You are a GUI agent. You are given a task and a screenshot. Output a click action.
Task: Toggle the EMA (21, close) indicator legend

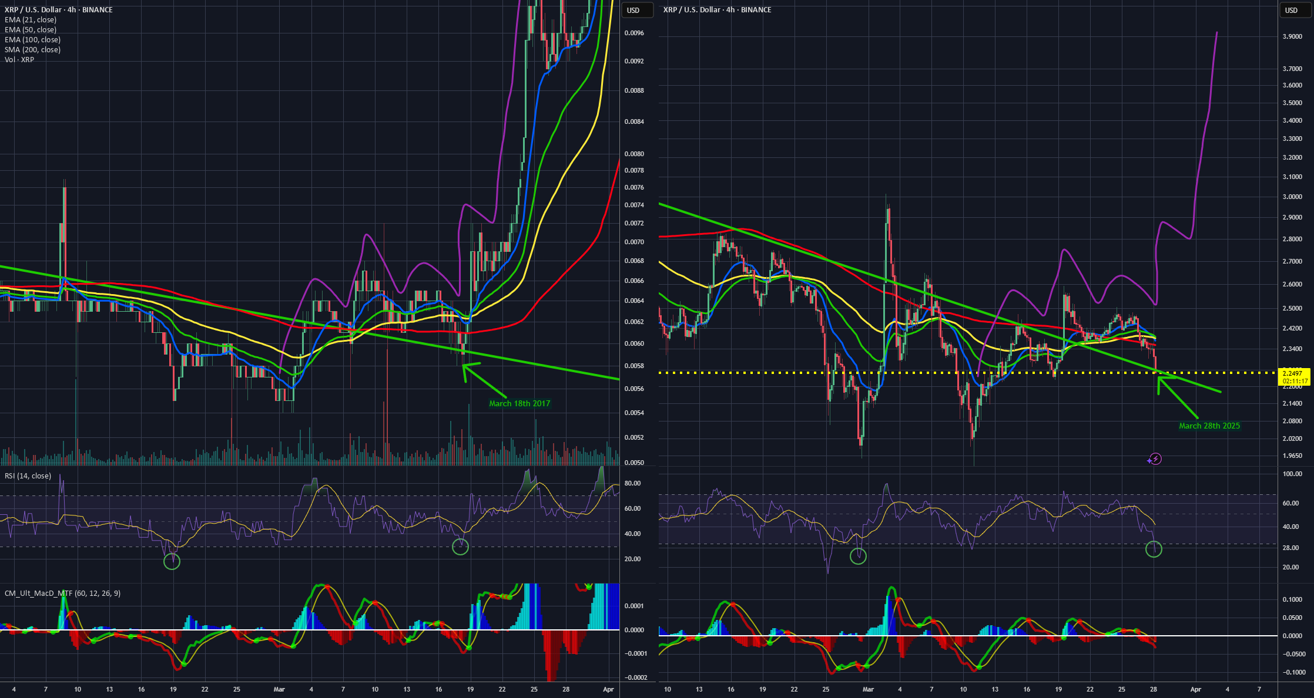click(x=31, y=20)
